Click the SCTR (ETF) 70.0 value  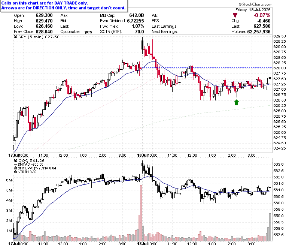click(140, 32)
